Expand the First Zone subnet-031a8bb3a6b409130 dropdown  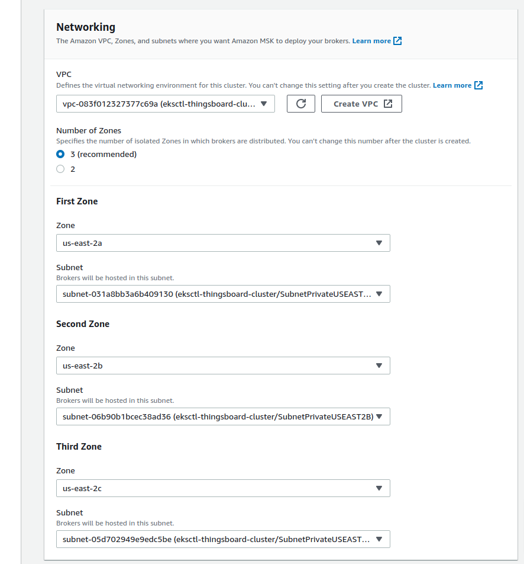223,294
